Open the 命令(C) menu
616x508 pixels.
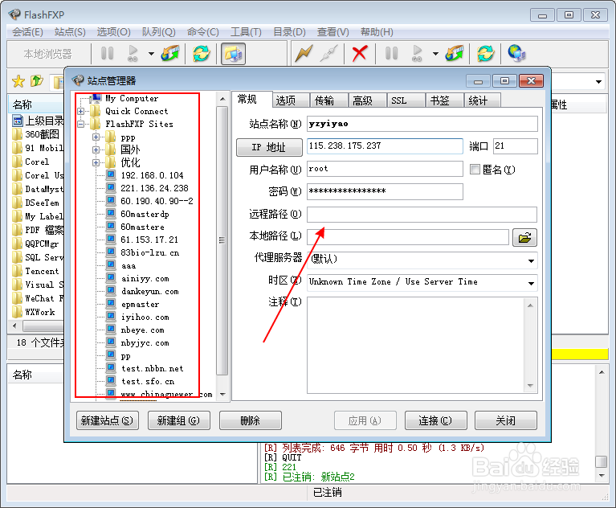202,32
